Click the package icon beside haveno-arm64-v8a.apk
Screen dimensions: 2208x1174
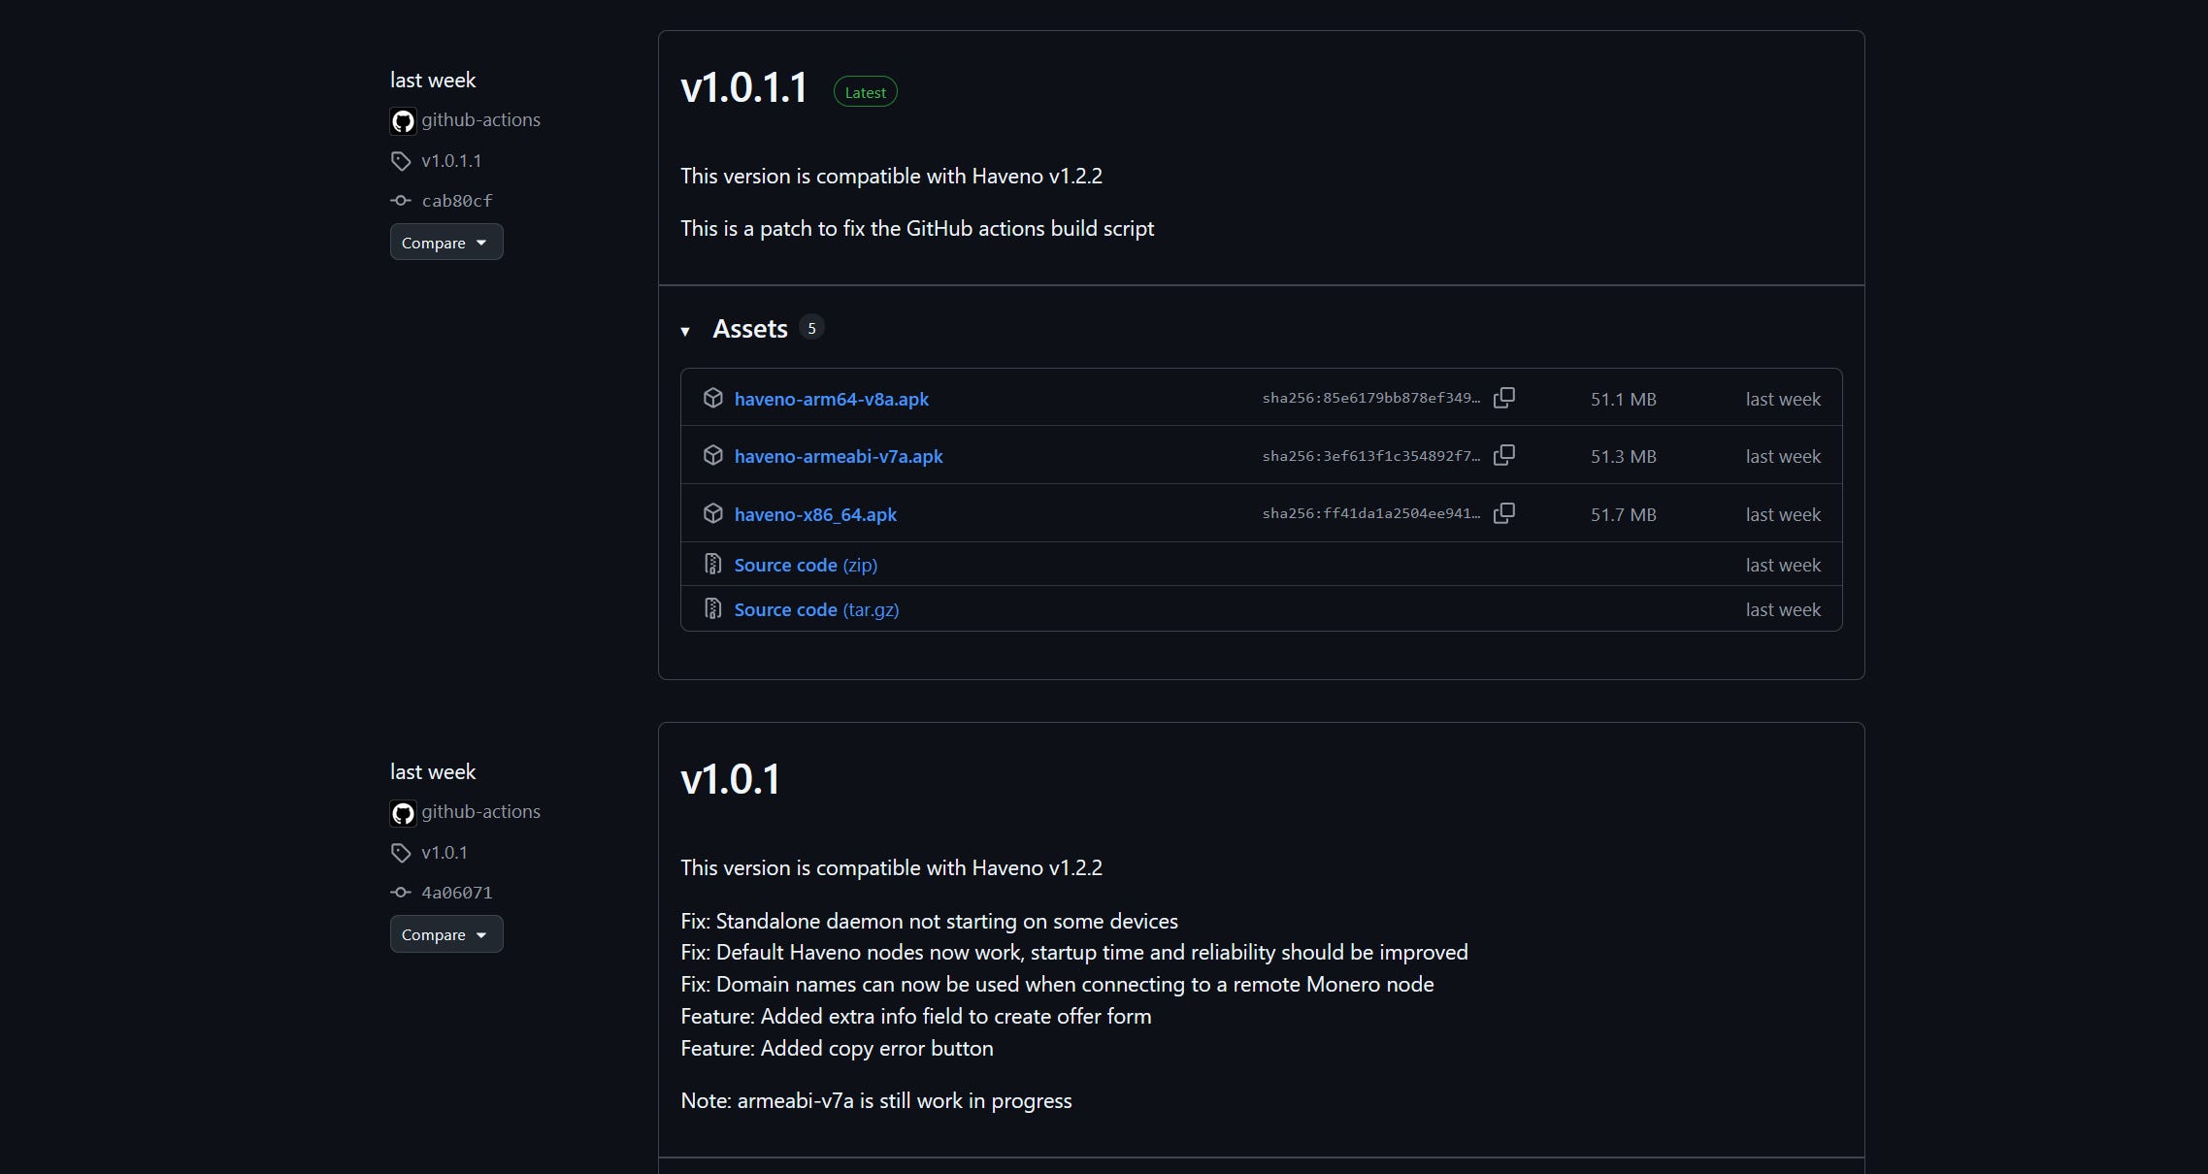point(713,399)
